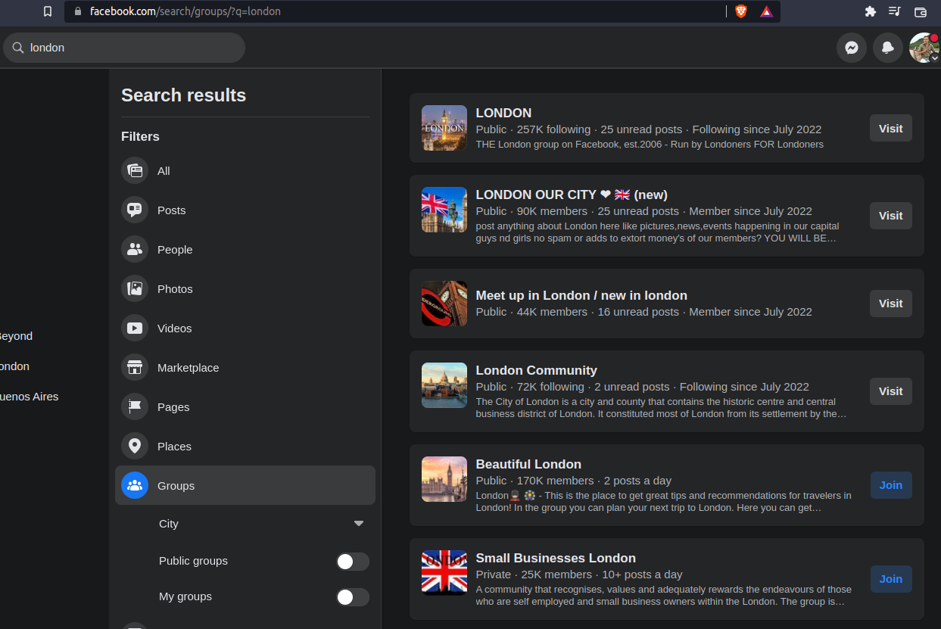Viewport: 941px width, 629px height.
Task: Visit LONDON OUR CITY group
Action: [x=891, y=216]
